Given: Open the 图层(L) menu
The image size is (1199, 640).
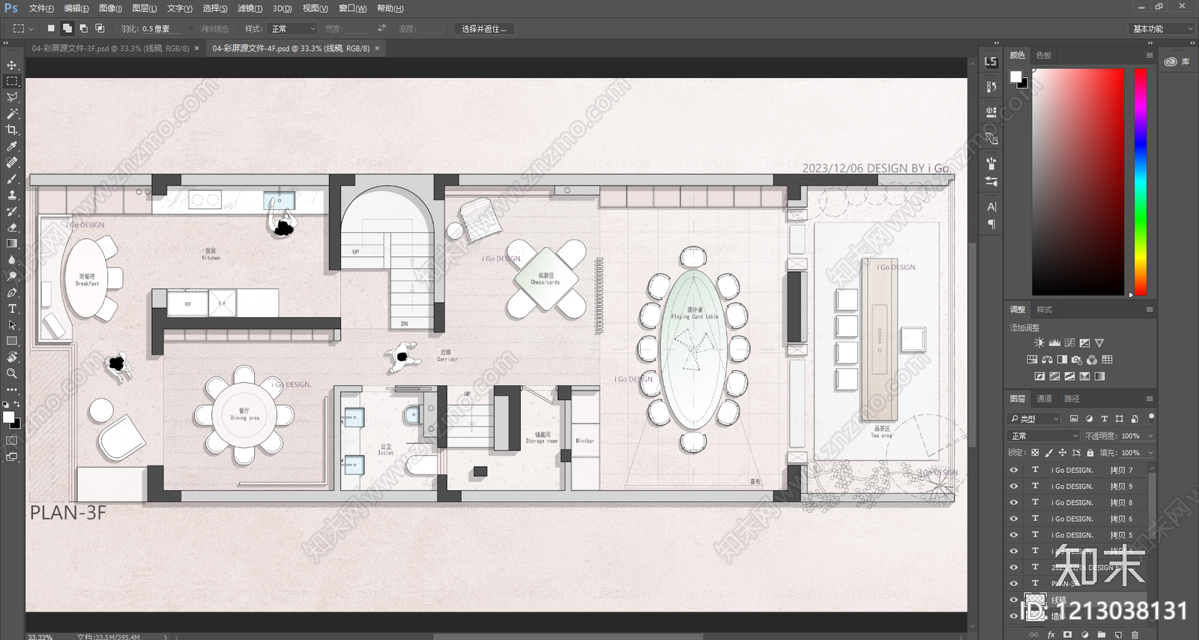Looking at the screenshot, I should 144,8.
